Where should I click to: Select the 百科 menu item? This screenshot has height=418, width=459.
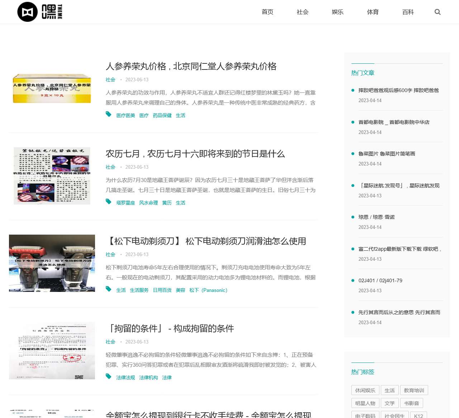pos(408,12)
